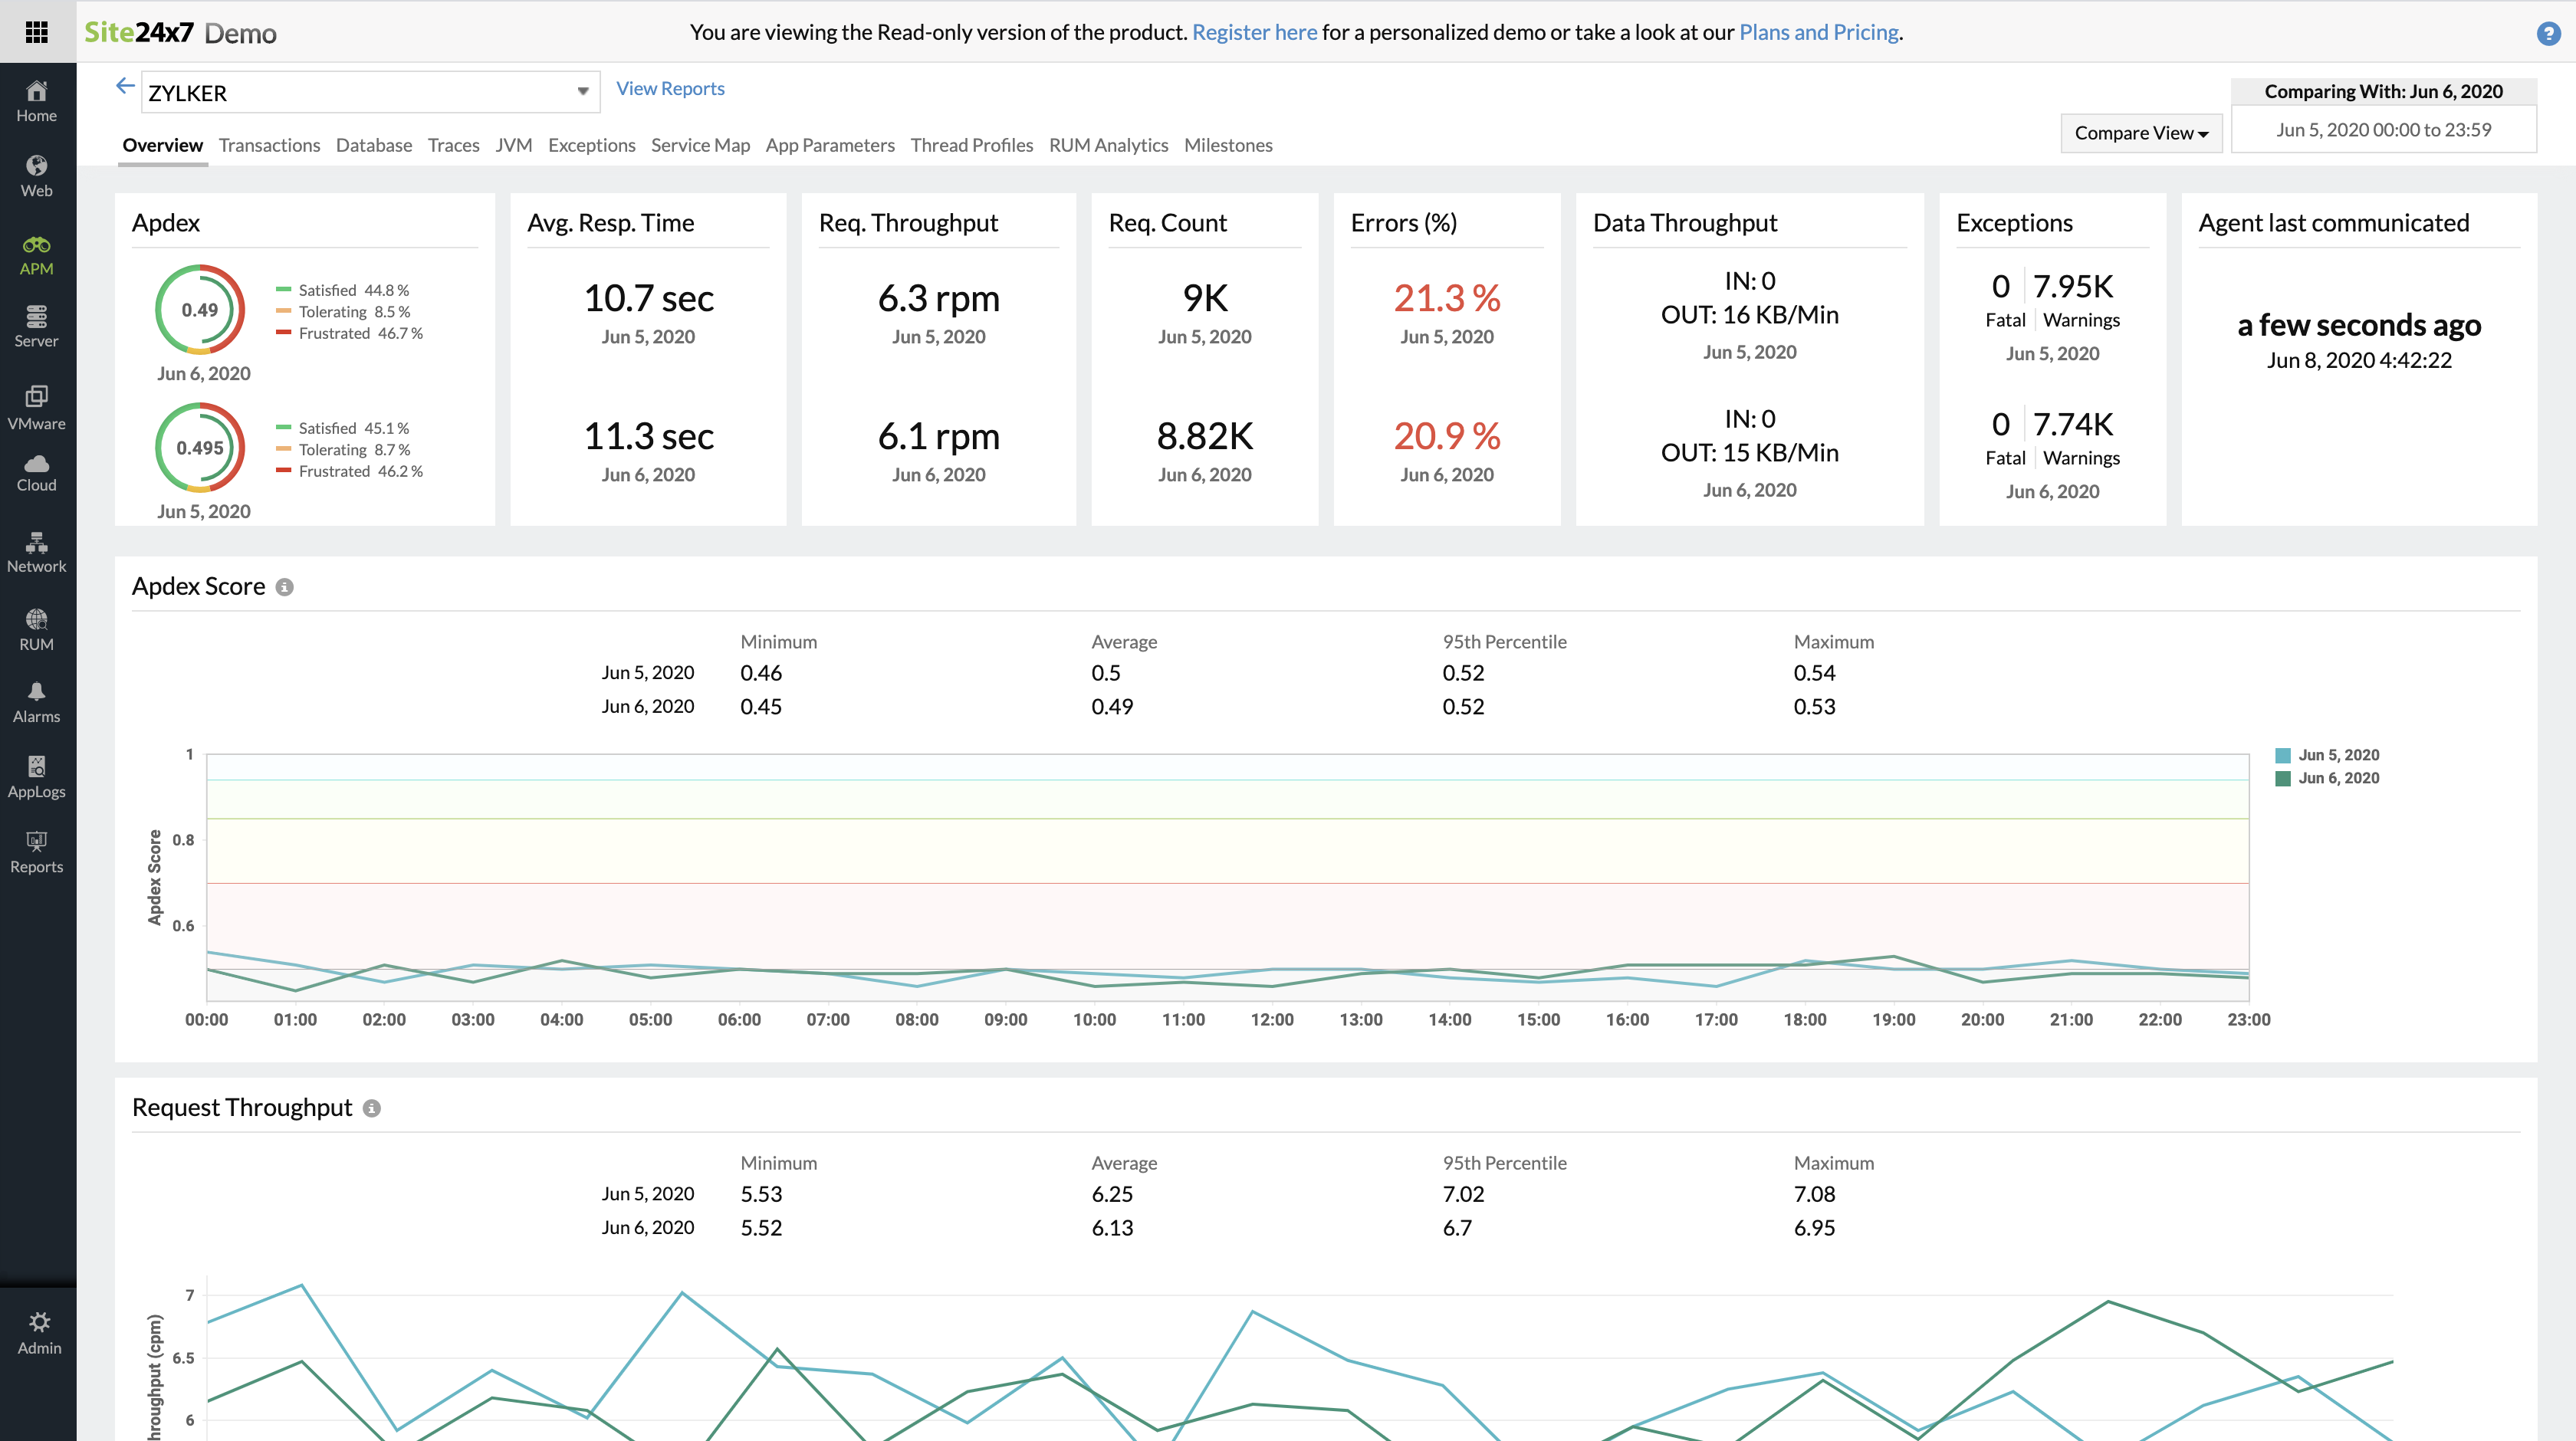
Task: Go to Home in sidebar
Action: tap(37, 101)
